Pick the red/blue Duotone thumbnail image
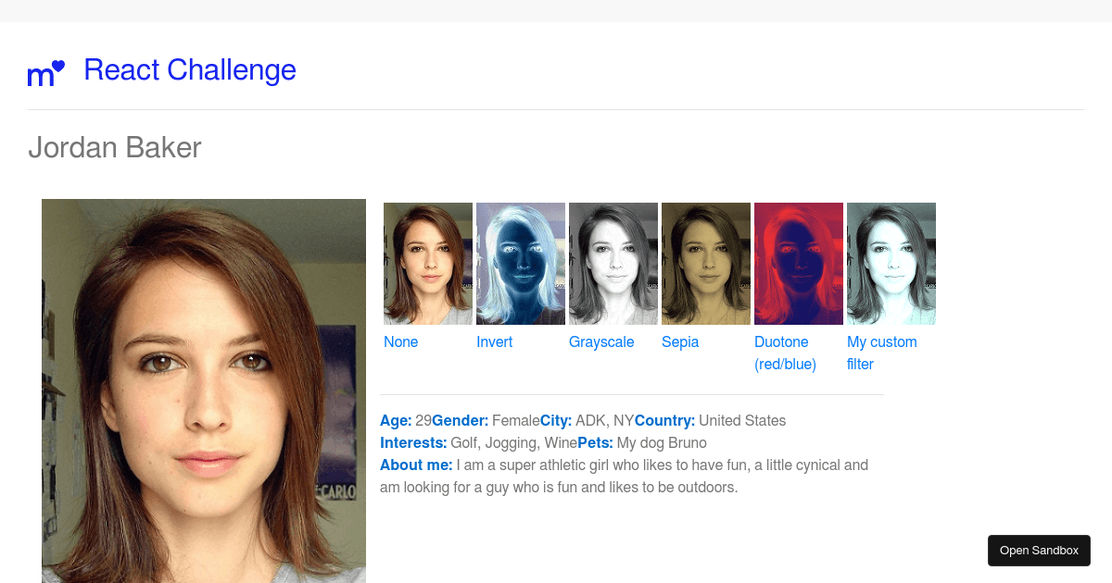This screenshot has width=1112, height=583. pos(799,264)
